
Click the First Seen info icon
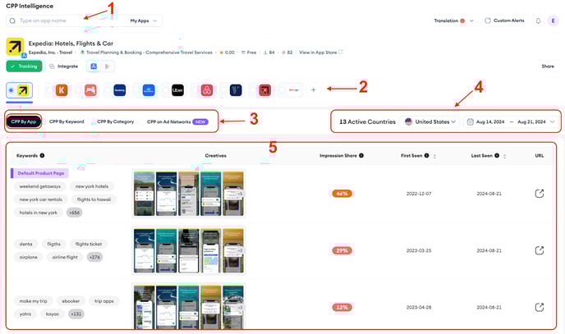click(427, 155)
